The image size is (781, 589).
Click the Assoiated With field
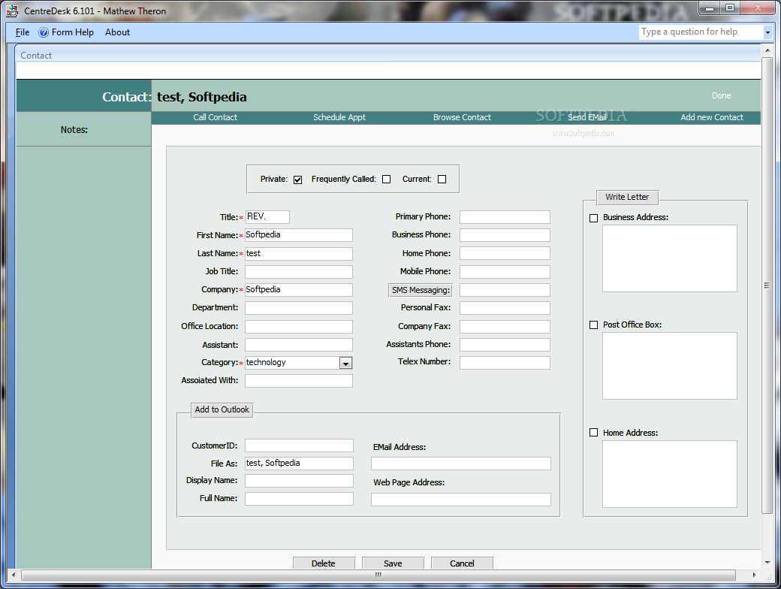(x=299, y=381)
